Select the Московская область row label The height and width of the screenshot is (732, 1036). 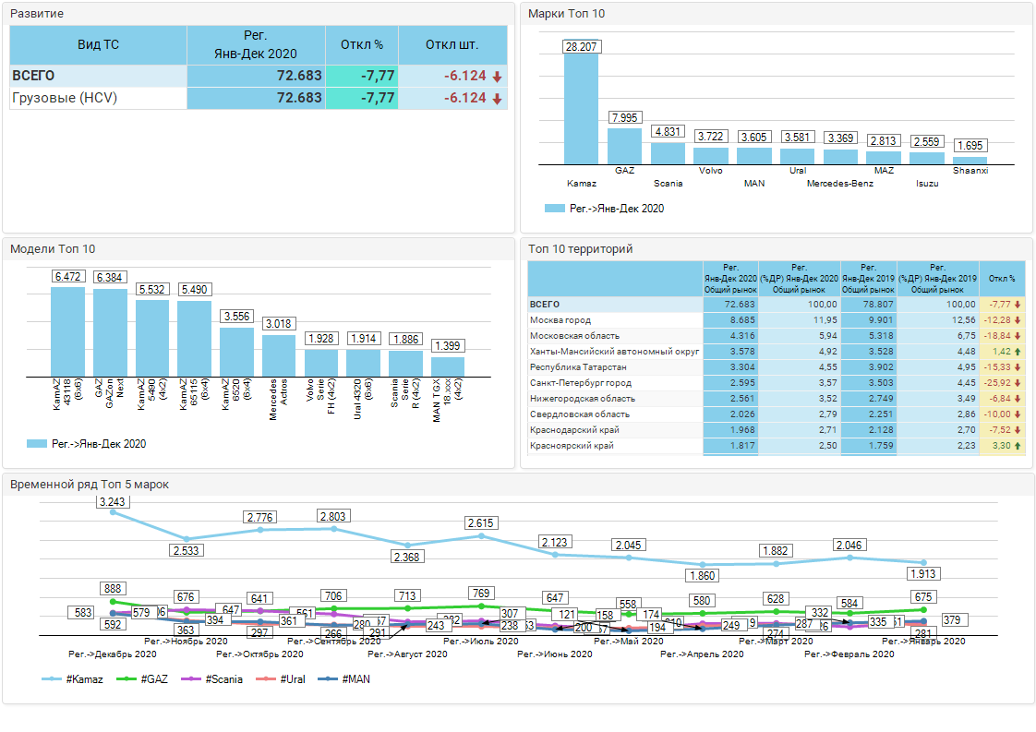[x=574, y=336]
